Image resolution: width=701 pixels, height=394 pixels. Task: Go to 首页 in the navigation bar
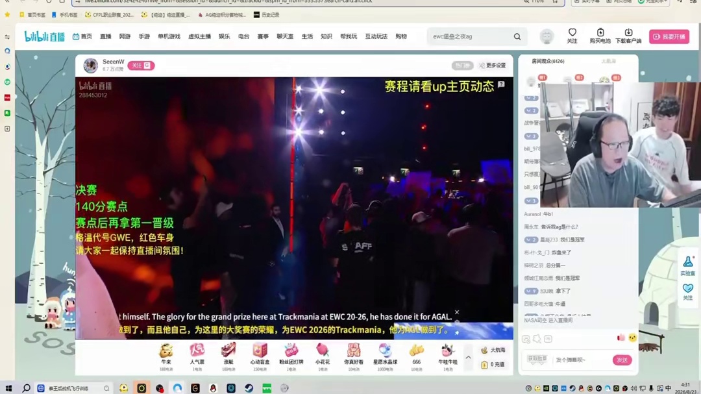[82, 36]
